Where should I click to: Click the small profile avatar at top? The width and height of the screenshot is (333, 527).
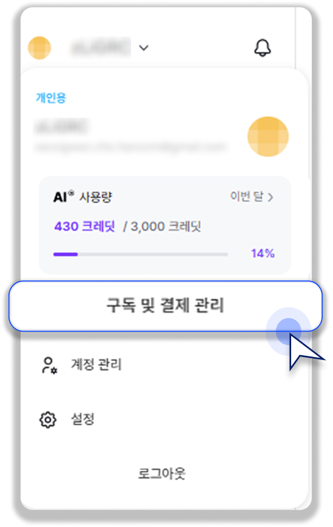(39, 48)
